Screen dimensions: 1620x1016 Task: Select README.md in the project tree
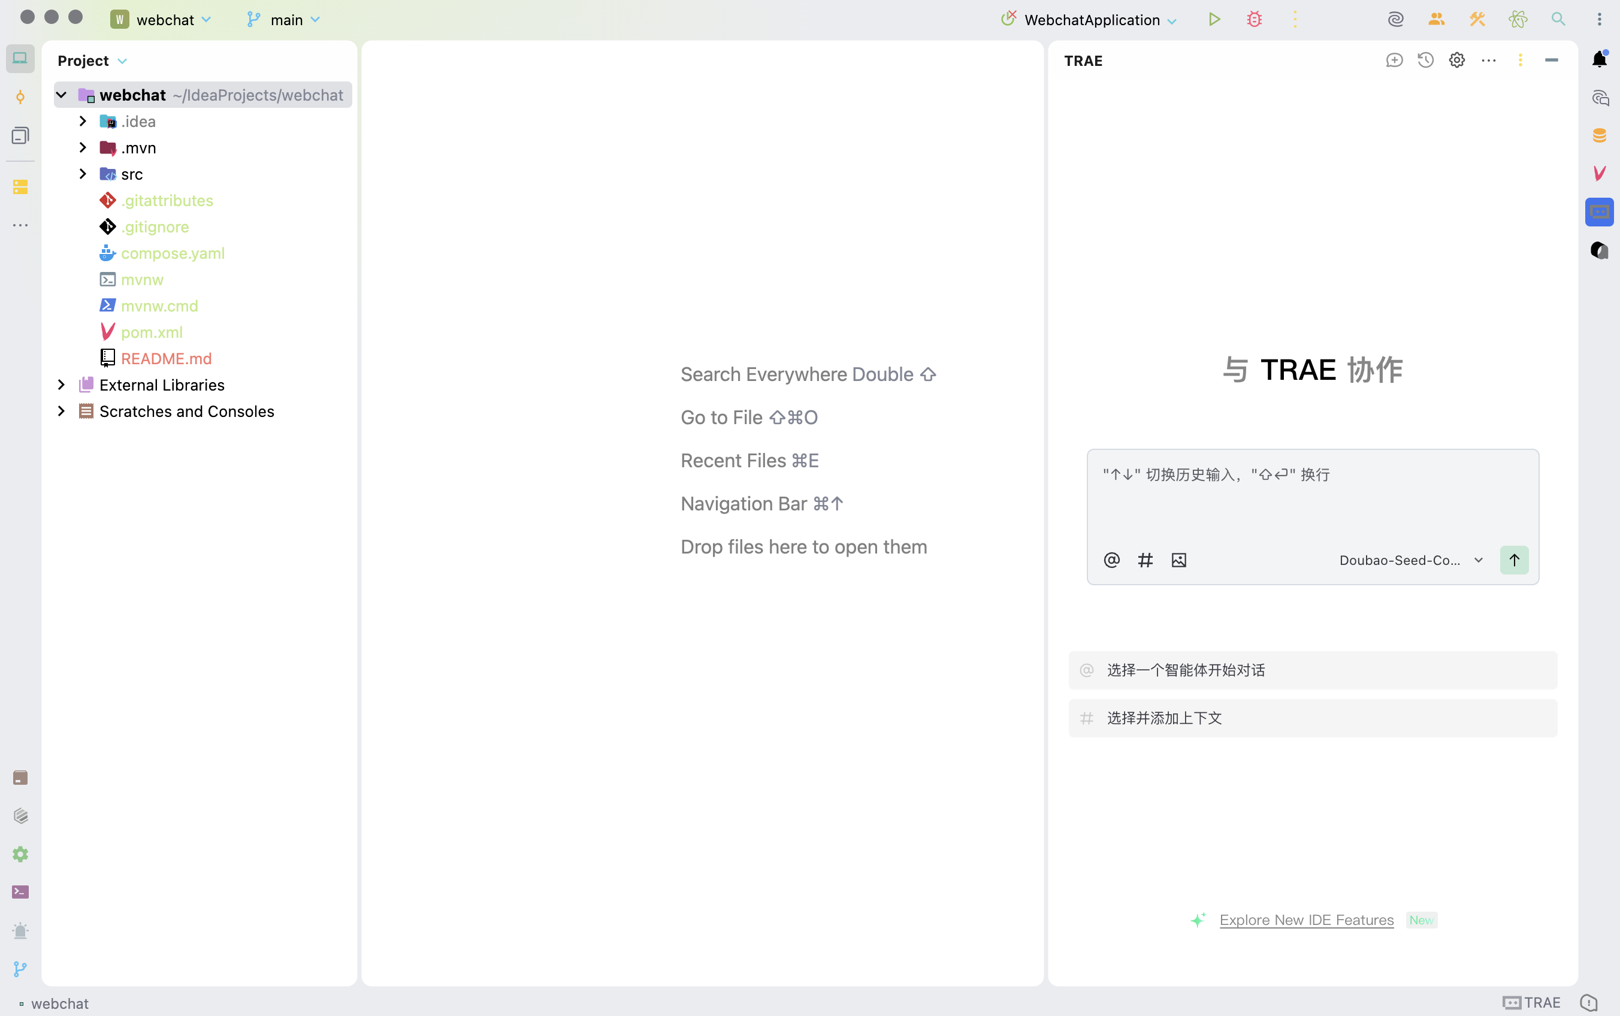166,358
